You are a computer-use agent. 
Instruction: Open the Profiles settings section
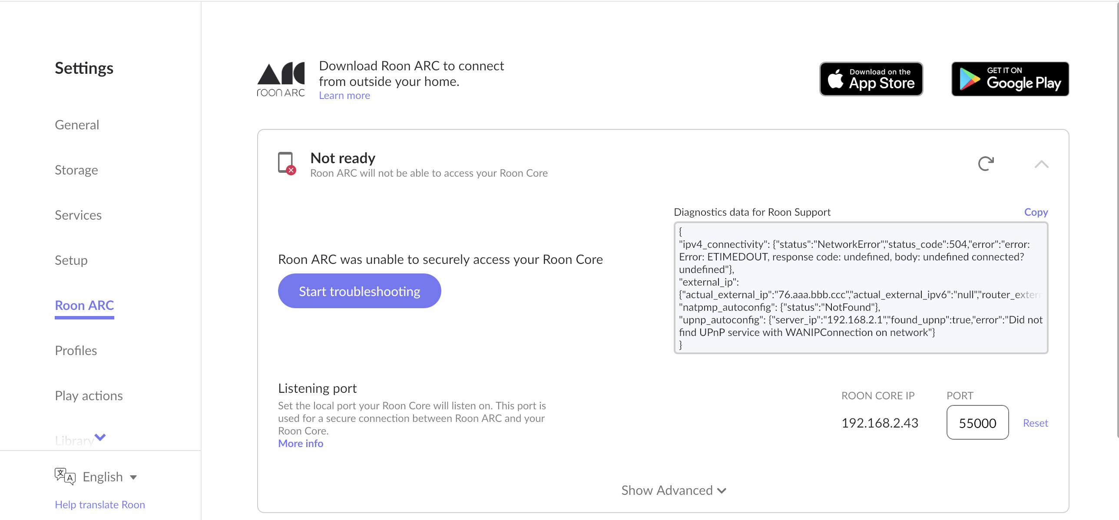coord(76,351)
